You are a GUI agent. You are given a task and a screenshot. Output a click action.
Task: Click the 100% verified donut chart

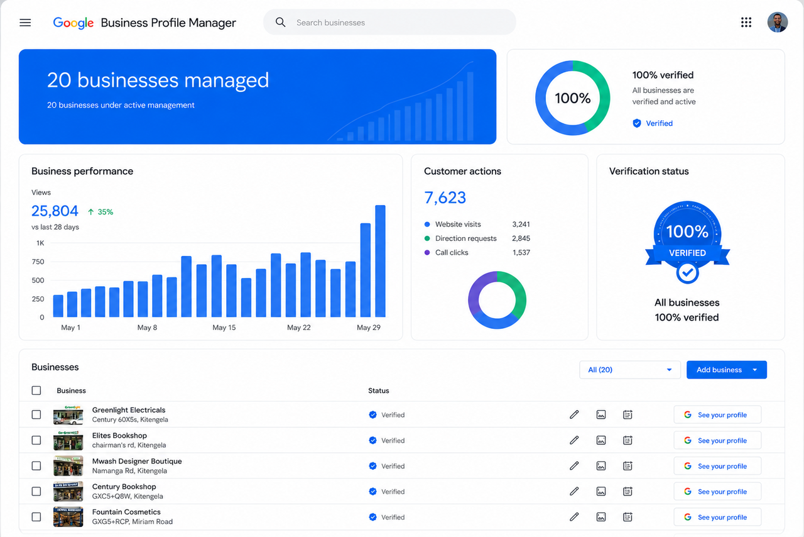tap(572, 98)
